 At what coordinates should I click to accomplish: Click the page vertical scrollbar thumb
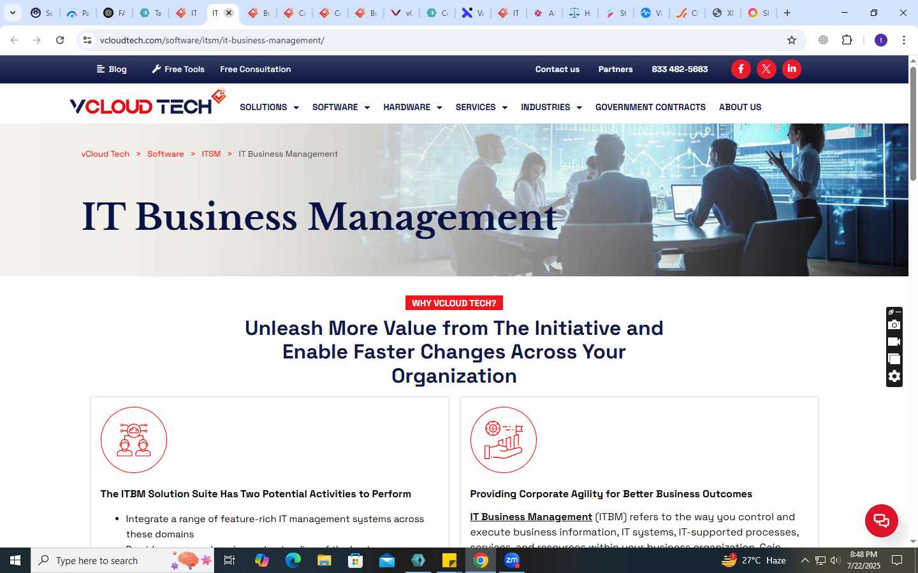coord(913,122)
